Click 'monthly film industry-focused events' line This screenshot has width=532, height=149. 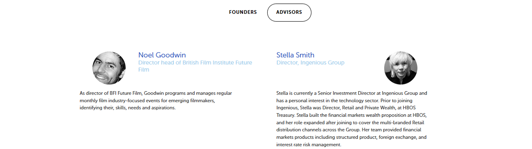point(119,101)
